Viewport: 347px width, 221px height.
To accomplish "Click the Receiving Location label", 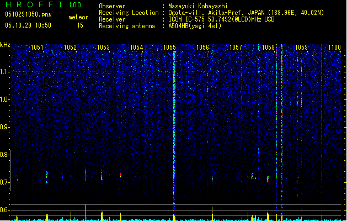I will tap(129, 13).
